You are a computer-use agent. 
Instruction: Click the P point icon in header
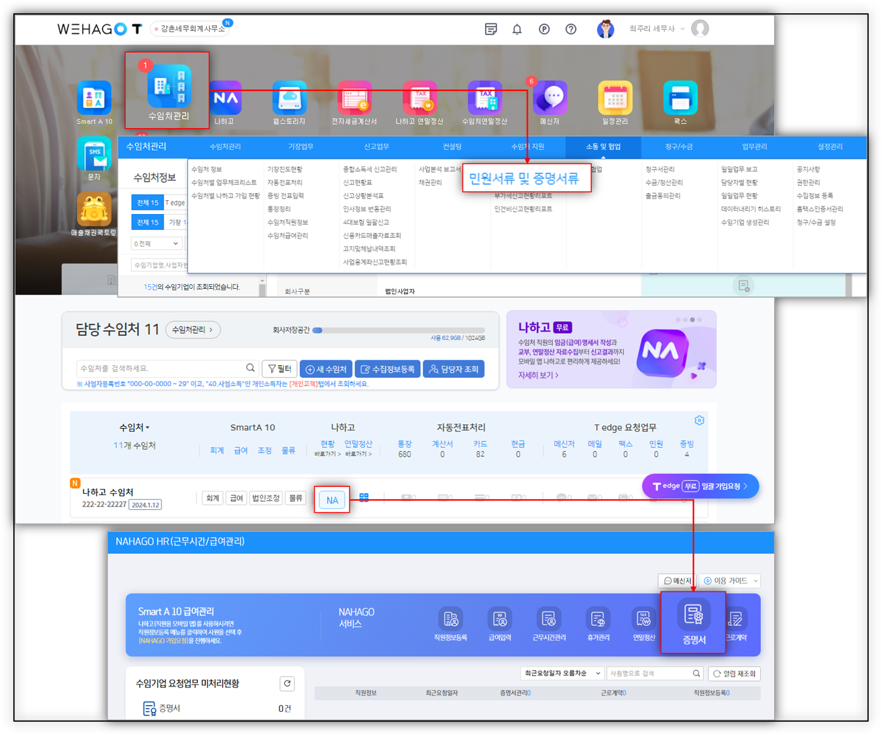[x=544, y=29]
